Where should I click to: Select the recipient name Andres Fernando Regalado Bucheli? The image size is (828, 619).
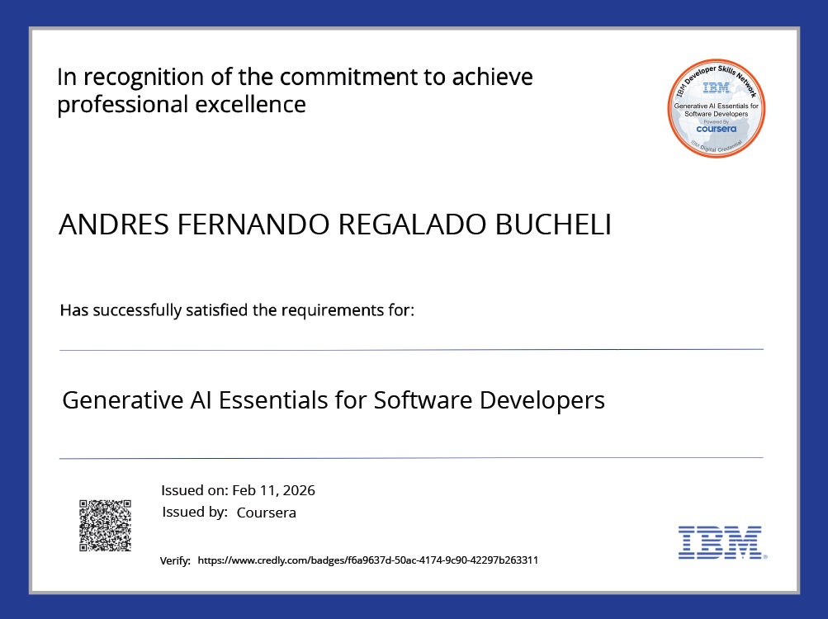click(x=334, y=224)
